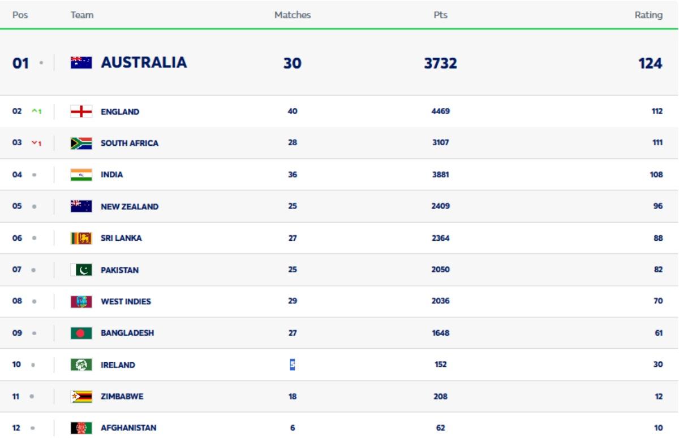Click the Pts column header
Viewport: 679px width, 438px height.
[x=440, y=15]
